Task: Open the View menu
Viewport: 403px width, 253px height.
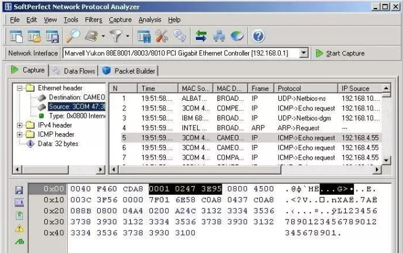Action: [x=50, y=20]
